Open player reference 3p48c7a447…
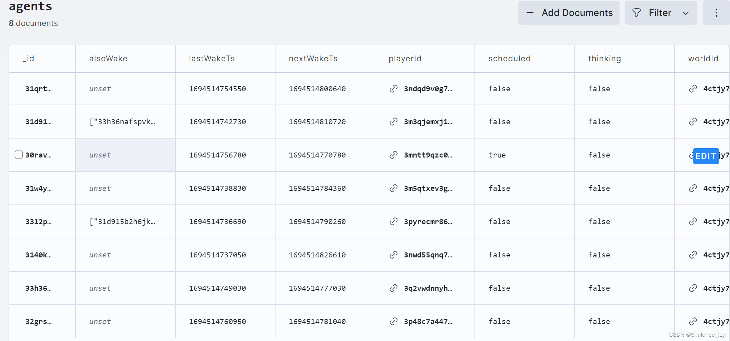 pos(428,321)
